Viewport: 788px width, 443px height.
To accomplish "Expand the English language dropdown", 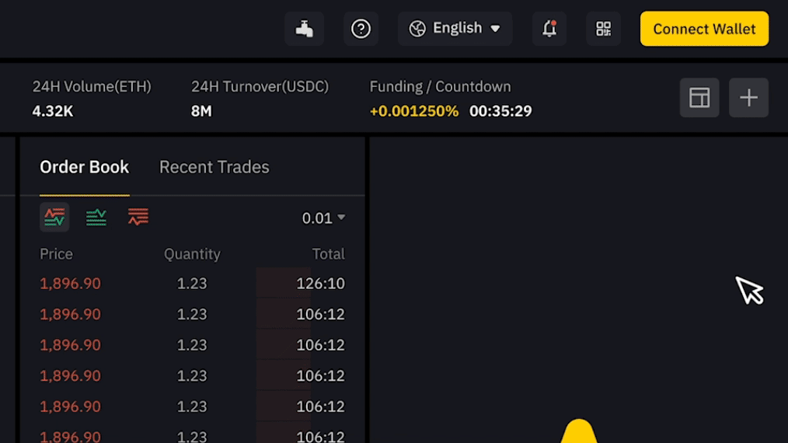I will point(455,29).
